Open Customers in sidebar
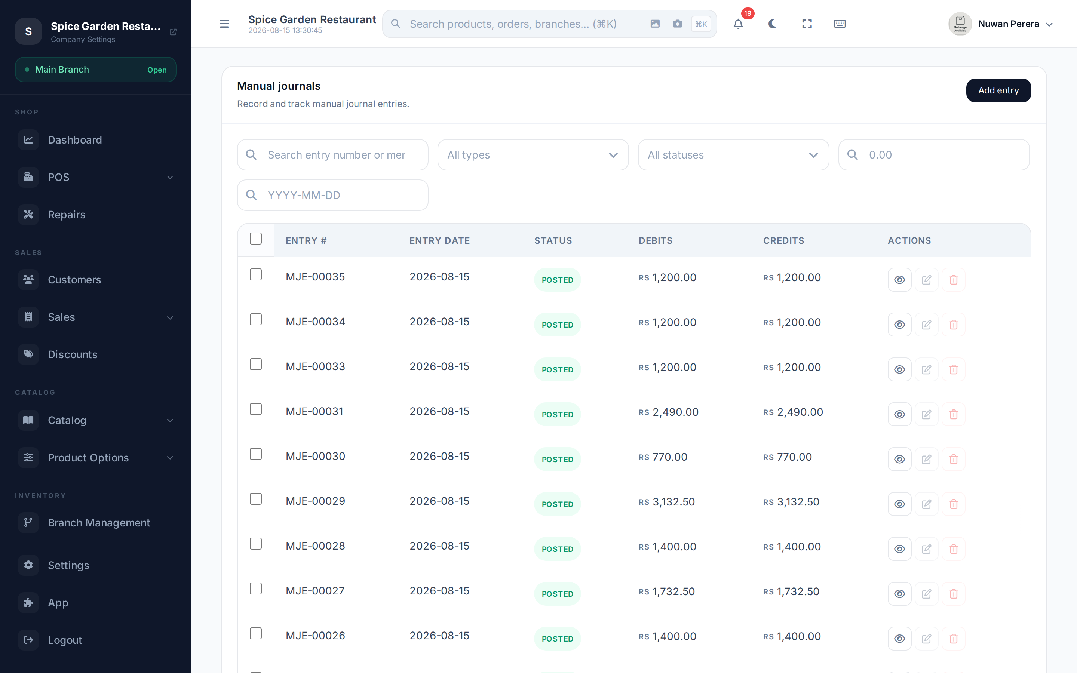The height and width of the screenshot is (673, 1077). (x=95, y=280)
